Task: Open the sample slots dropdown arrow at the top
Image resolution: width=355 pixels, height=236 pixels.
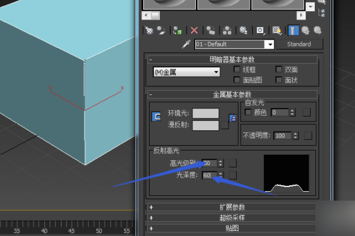Action: coord(310,6)
